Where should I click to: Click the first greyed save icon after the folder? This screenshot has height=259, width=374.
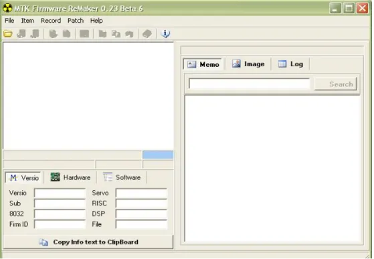pyautogui.click(x=21, y=34)
